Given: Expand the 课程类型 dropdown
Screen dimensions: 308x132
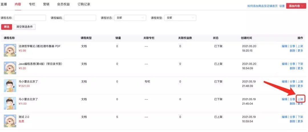Looking at the screenshot, I should coord(180,18).
